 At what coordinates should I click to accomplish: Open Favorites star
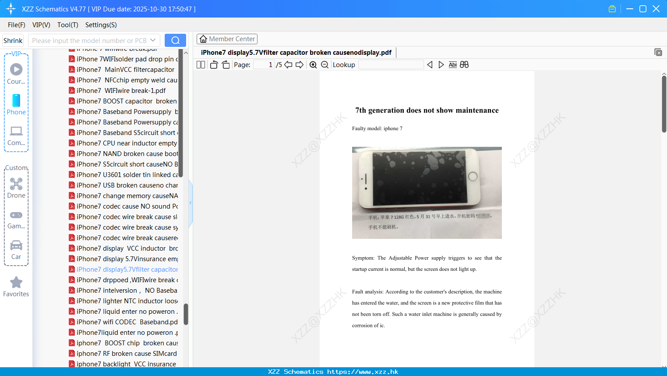pyautogui.click(x=16, y=287)
